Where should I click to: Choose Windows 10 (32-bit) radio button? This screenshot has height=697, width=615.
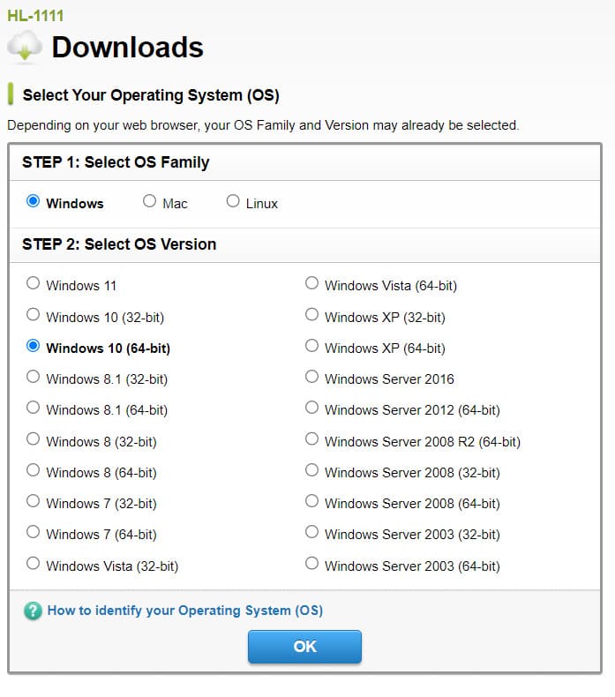(34, 315)
